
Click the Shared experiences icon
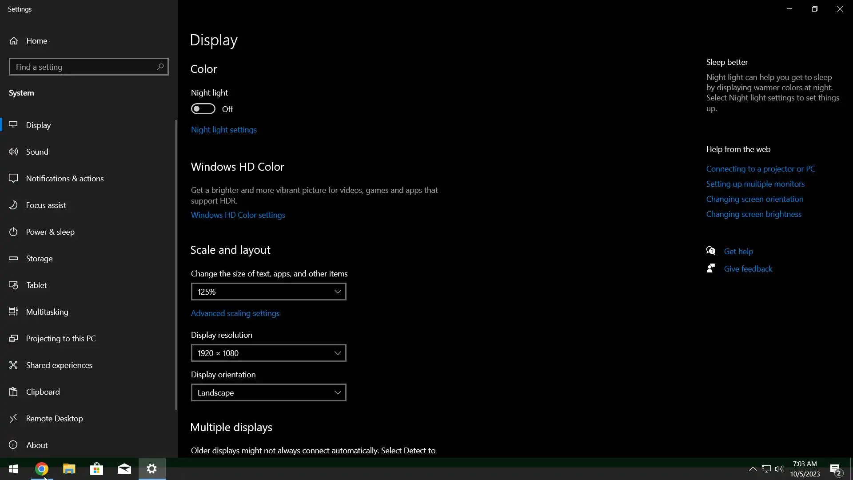pyautogui.click(x=13, y=365)
